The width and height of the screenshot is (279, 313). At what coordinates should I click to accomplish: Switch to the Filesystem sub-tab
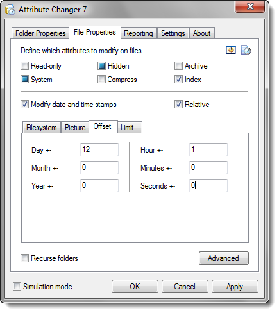[42, 128]
